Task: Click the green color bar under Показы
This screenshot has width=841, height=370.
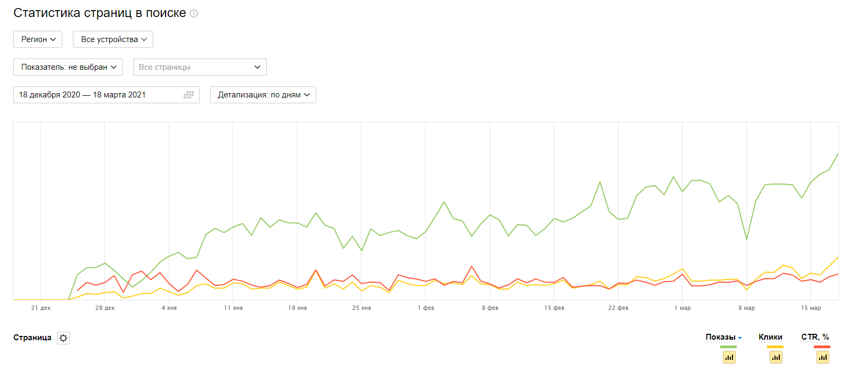Action: point(728,347)
